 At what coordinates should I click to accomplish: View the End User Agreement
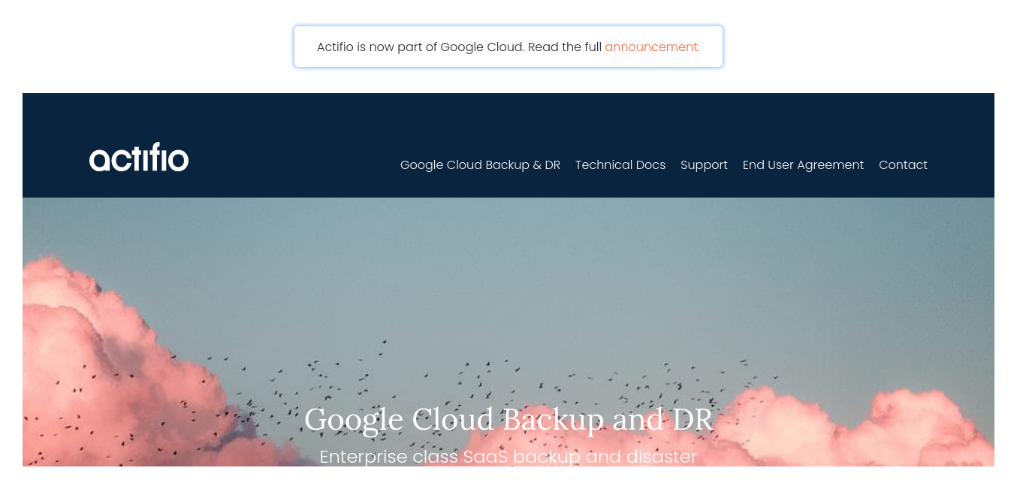pyautogui.click(x=803, y=165)
